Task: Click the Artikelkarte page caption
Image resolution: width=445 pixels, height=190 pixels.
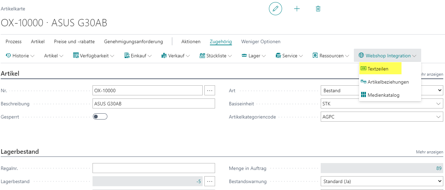Action: (x=13, y=9)
